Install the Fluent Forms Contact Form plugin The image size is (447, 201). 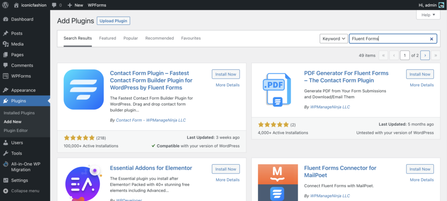coord(225,74)
